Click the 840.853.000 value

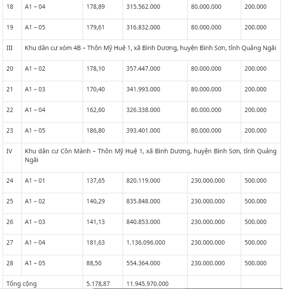[143, 222]
